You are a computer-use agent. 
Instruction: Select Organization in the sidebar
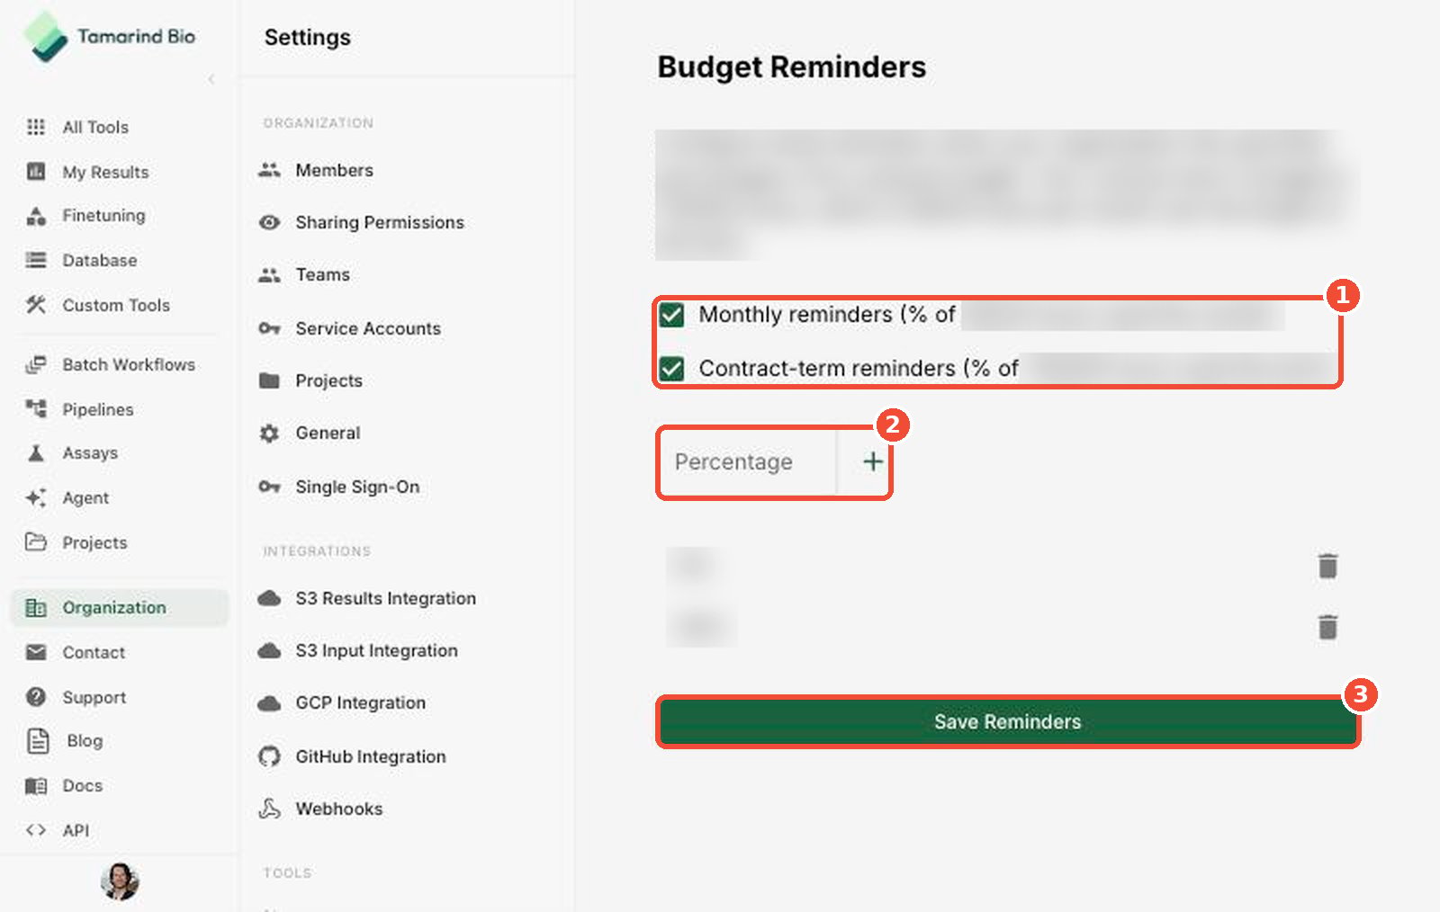[119, 607]
